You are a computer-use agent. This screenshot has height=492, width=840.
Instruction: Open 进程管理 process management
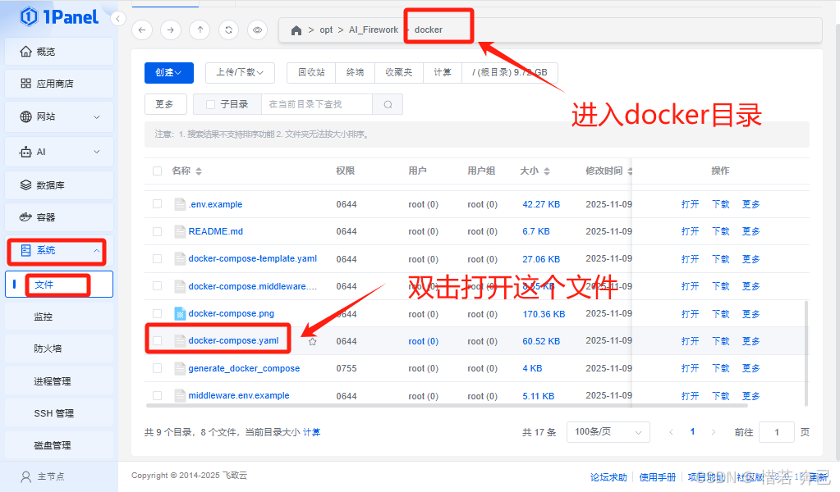coord(59,381)
